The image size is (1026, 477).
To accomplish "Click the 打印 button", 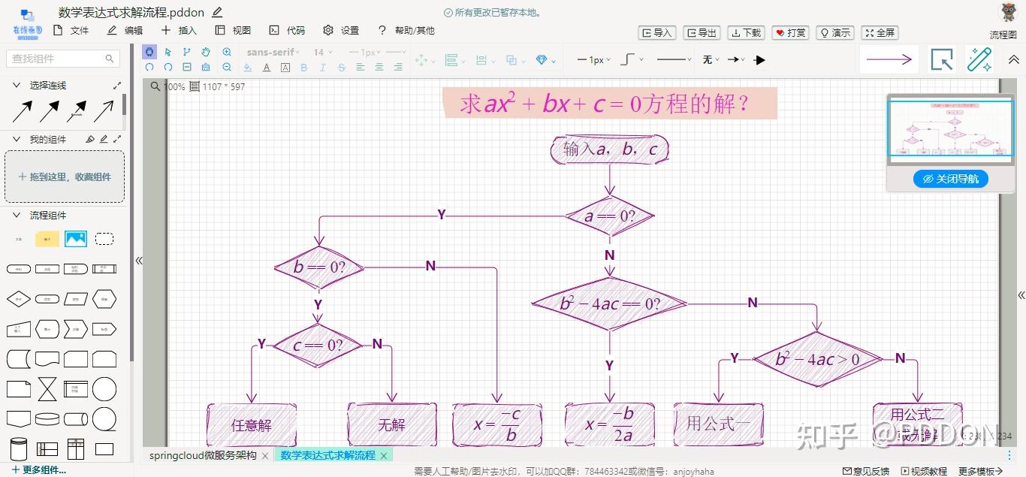I will pyautogui.click(x=789, y=32).
